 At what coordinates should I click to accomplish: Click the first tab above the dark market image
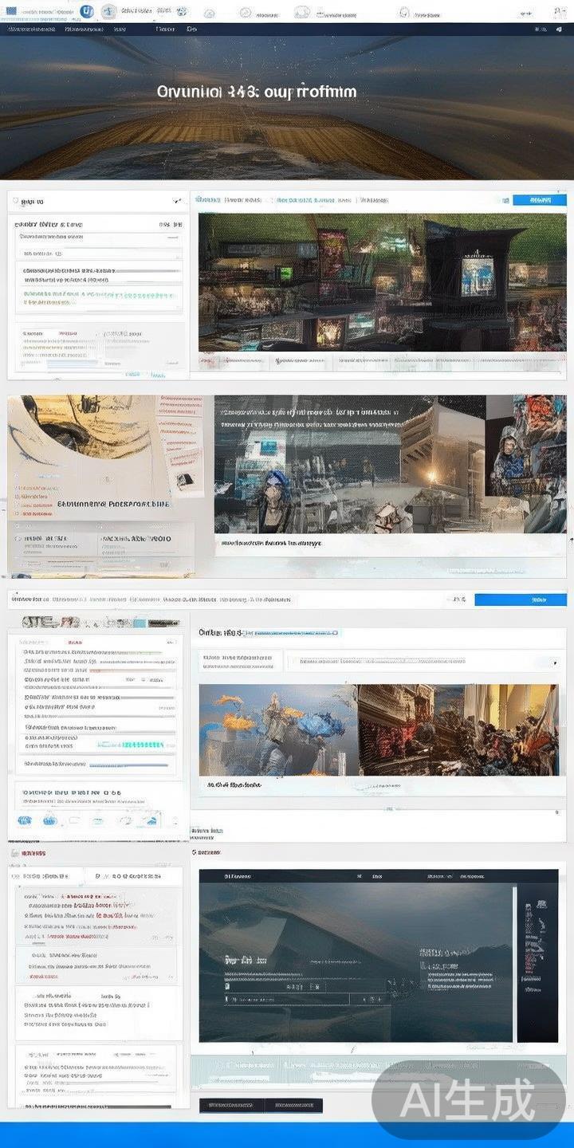click(207, 200)
